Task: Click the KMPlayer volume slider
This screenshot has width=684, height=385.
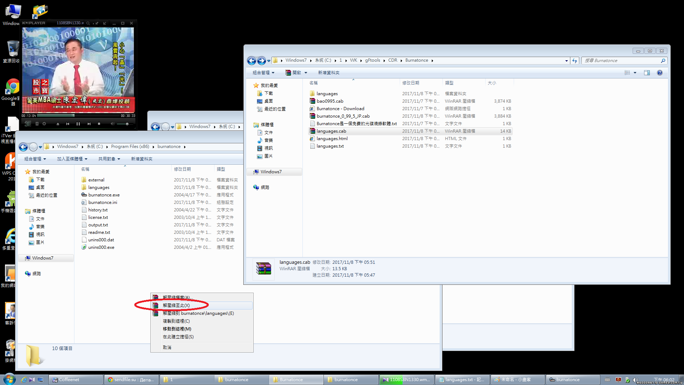Action: [x=125, y=124]
